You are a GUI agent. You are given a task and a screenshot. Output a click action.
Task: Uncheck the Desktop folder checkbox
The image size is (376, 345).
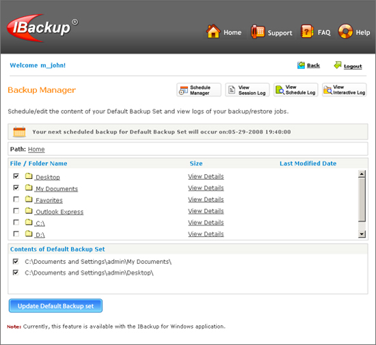[x=16, y=176]
